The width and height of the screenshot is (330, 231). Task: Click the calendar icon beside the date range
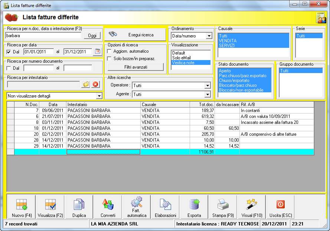click(x=98, y=52)
